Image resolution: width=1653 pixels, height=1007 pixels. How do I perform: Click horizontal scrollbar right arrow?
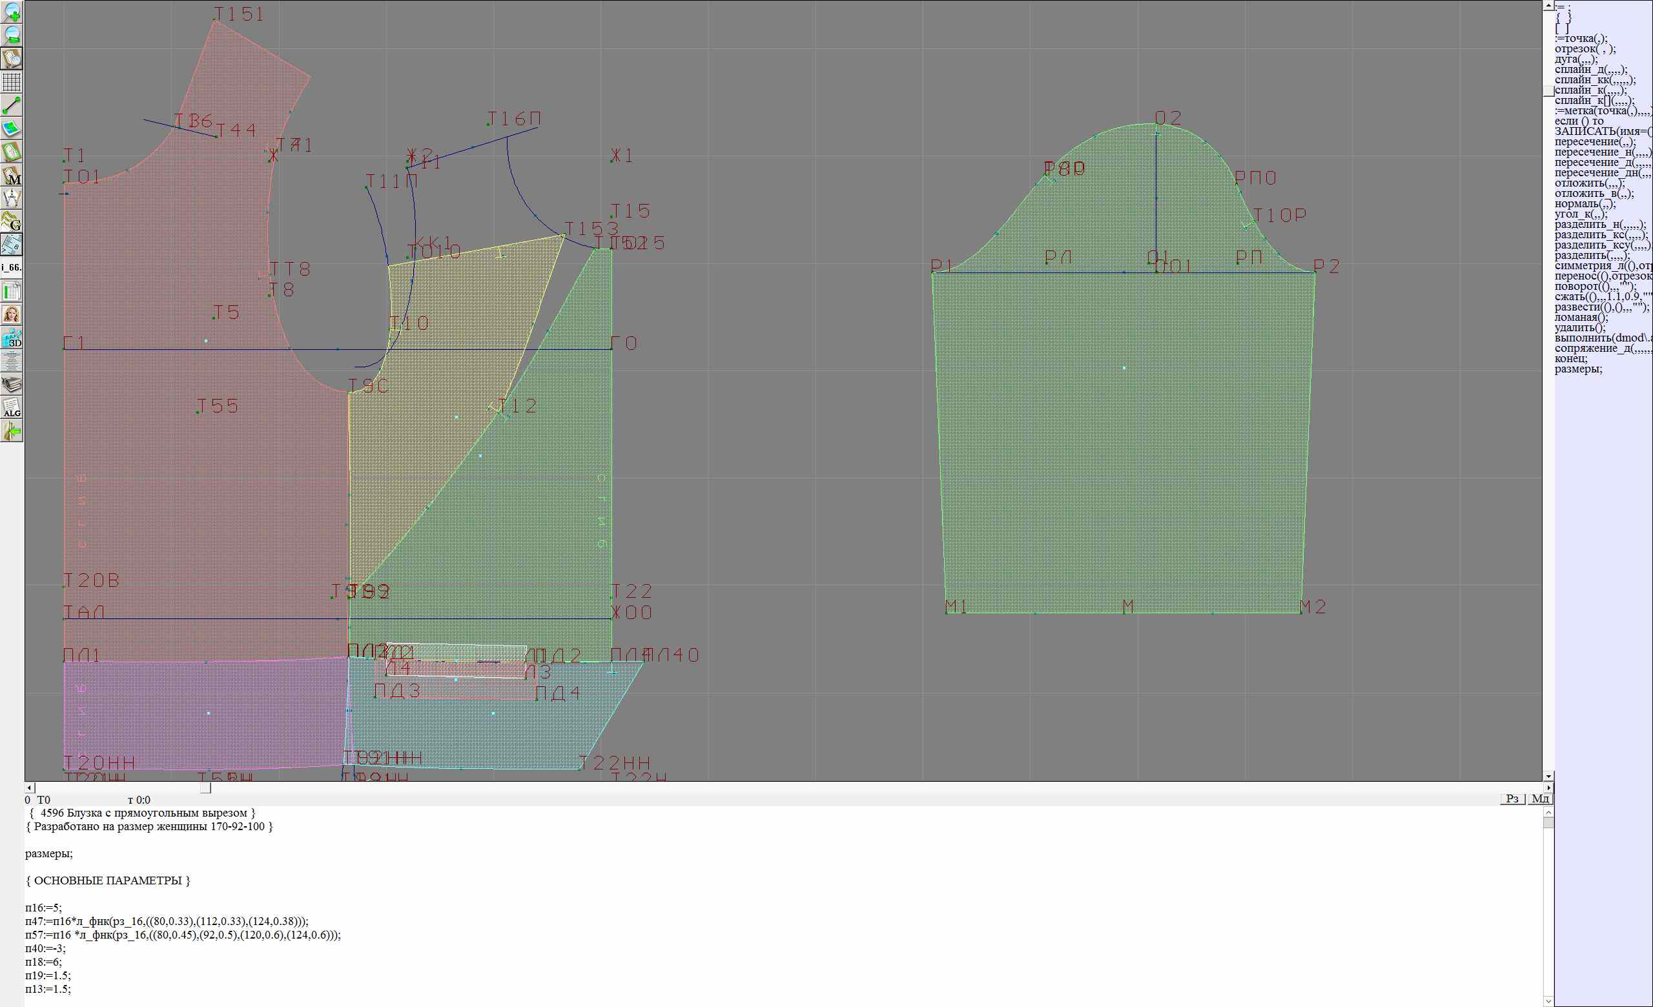coord(1548,788)
